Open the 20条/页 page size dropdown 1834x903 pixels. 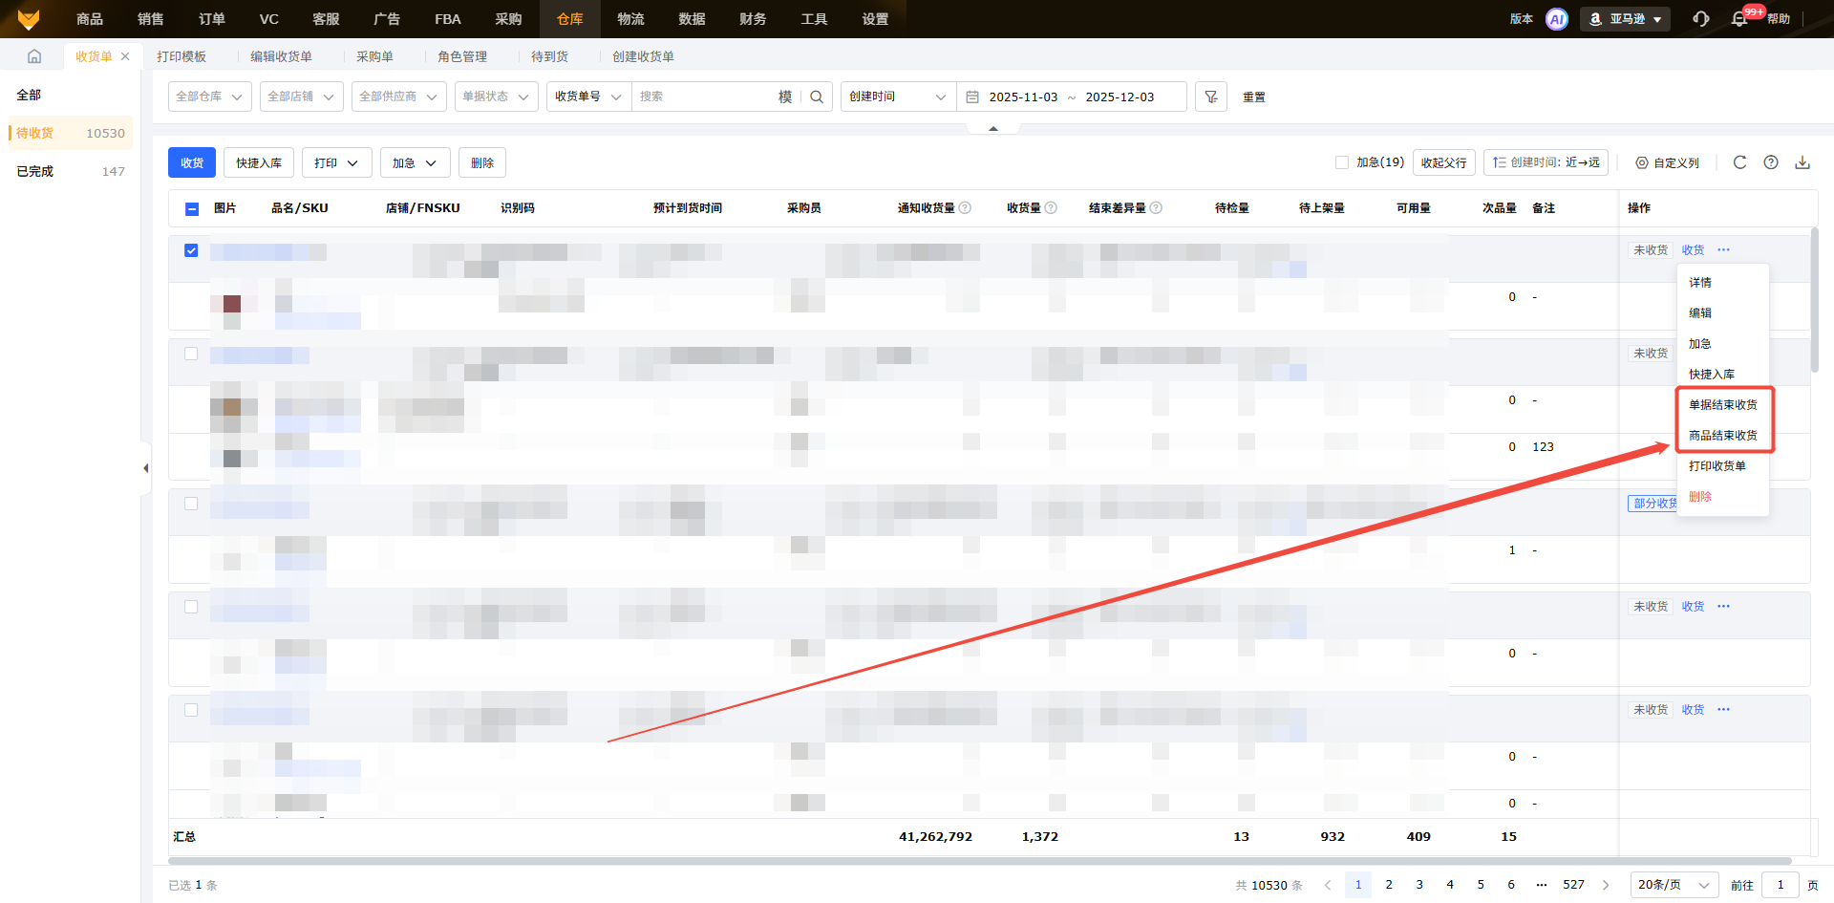point(1674,885)
